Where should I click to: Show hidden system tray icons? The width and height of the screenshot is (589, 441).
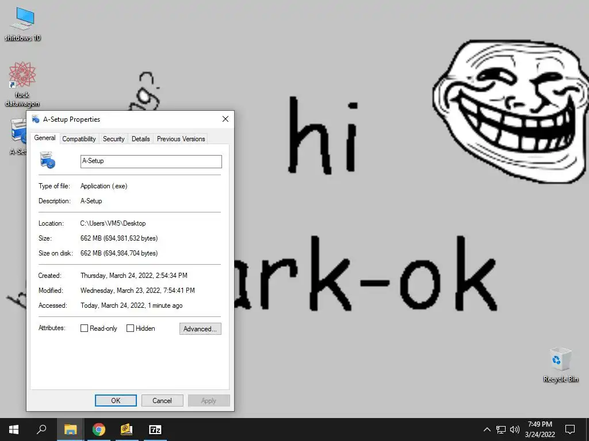tap(487, 430)
